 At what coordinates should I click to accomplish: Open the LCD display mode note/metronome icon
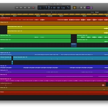click(x=40, y=8)
